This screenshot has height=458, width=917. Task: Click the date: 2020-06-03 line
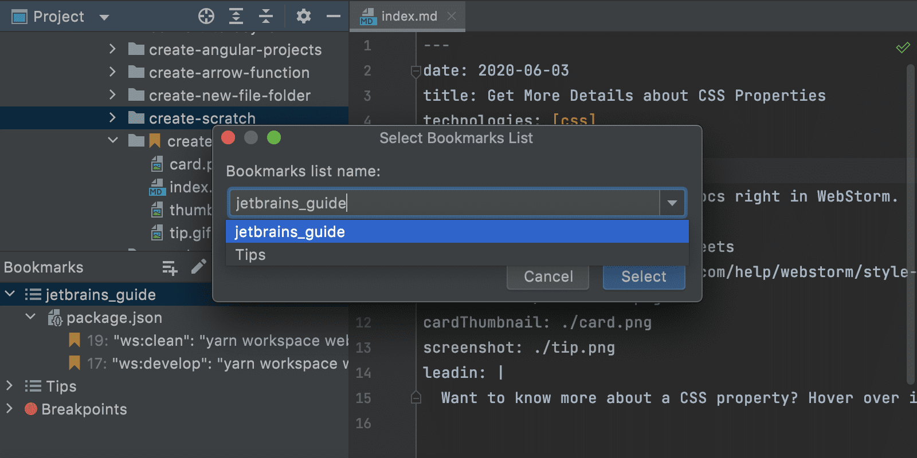[x=496, y=70]
